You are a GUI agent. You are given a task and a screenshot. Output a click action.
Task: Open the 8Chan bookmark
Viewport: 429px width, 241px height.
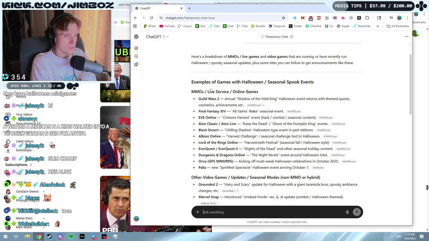tap(150, 26)
